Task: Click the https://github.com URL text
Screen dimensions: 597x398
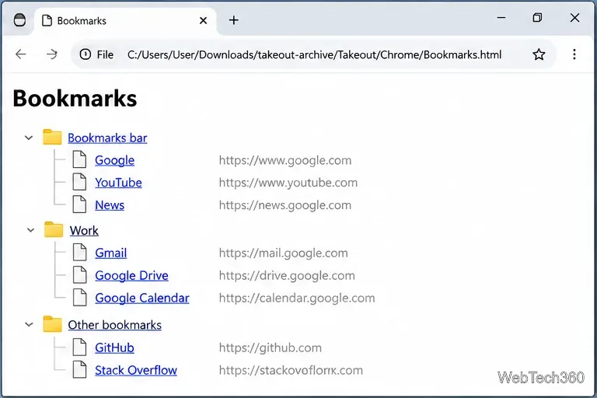Action: pyautogui.click(x=271, y=348)
